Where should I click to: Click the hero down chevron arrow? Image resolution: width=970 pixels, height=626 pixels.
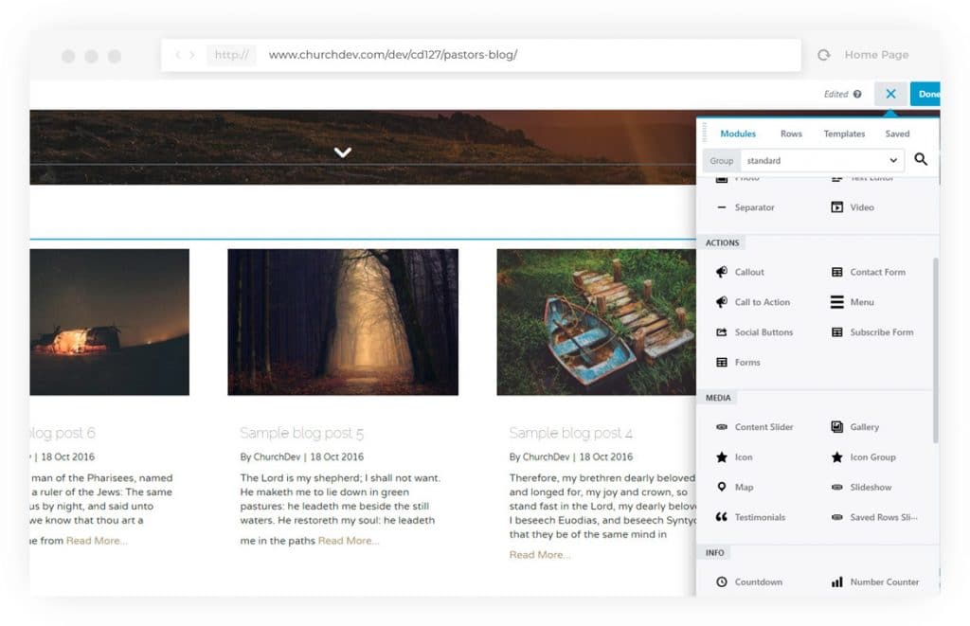[x=343, y=152]
